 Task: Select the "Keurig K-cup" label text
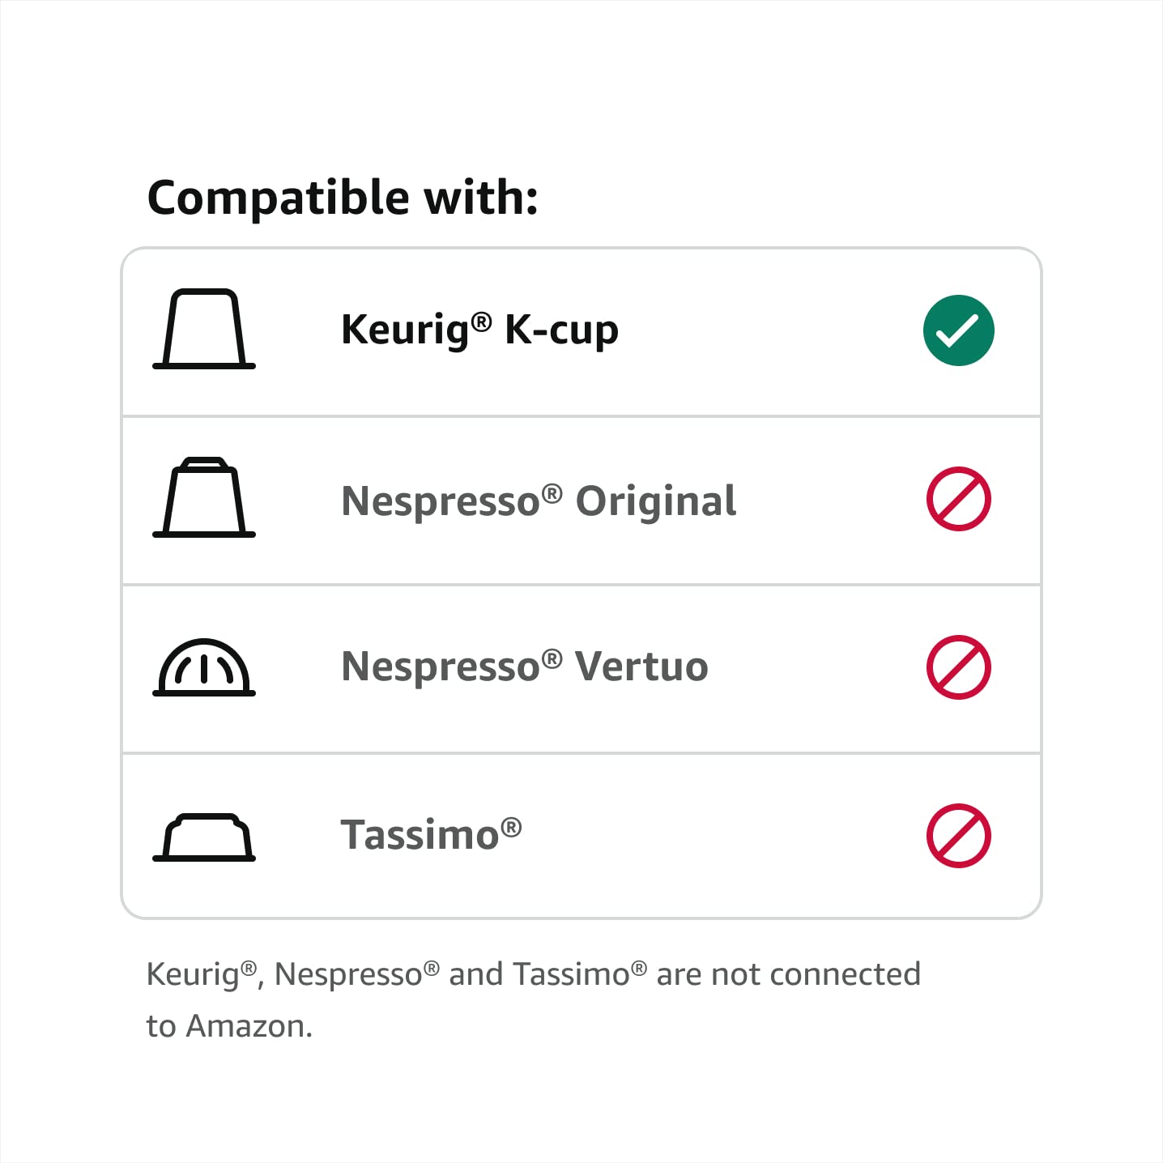[479, 330]
